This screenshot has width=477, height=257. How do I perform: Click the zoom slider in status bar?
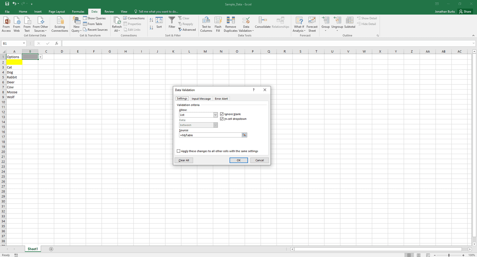pyautogui.click(x=449, y=255)
